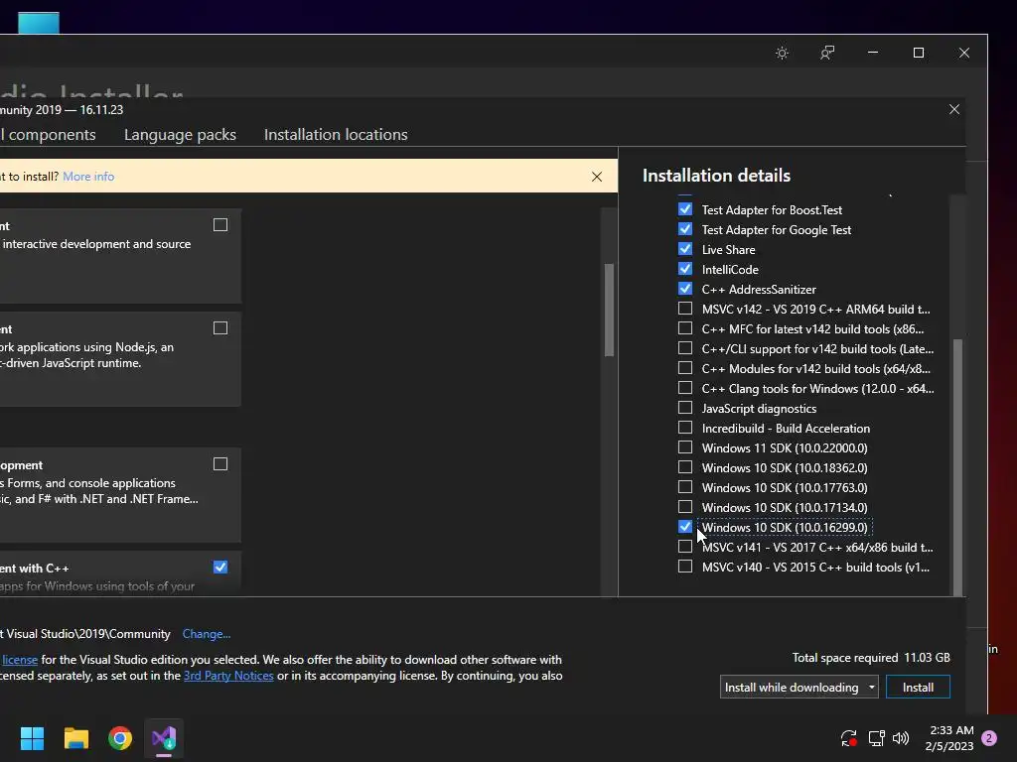Open Install while downloading dropdown
This screenshot has width=1017, height=762.
coord(799,688)
